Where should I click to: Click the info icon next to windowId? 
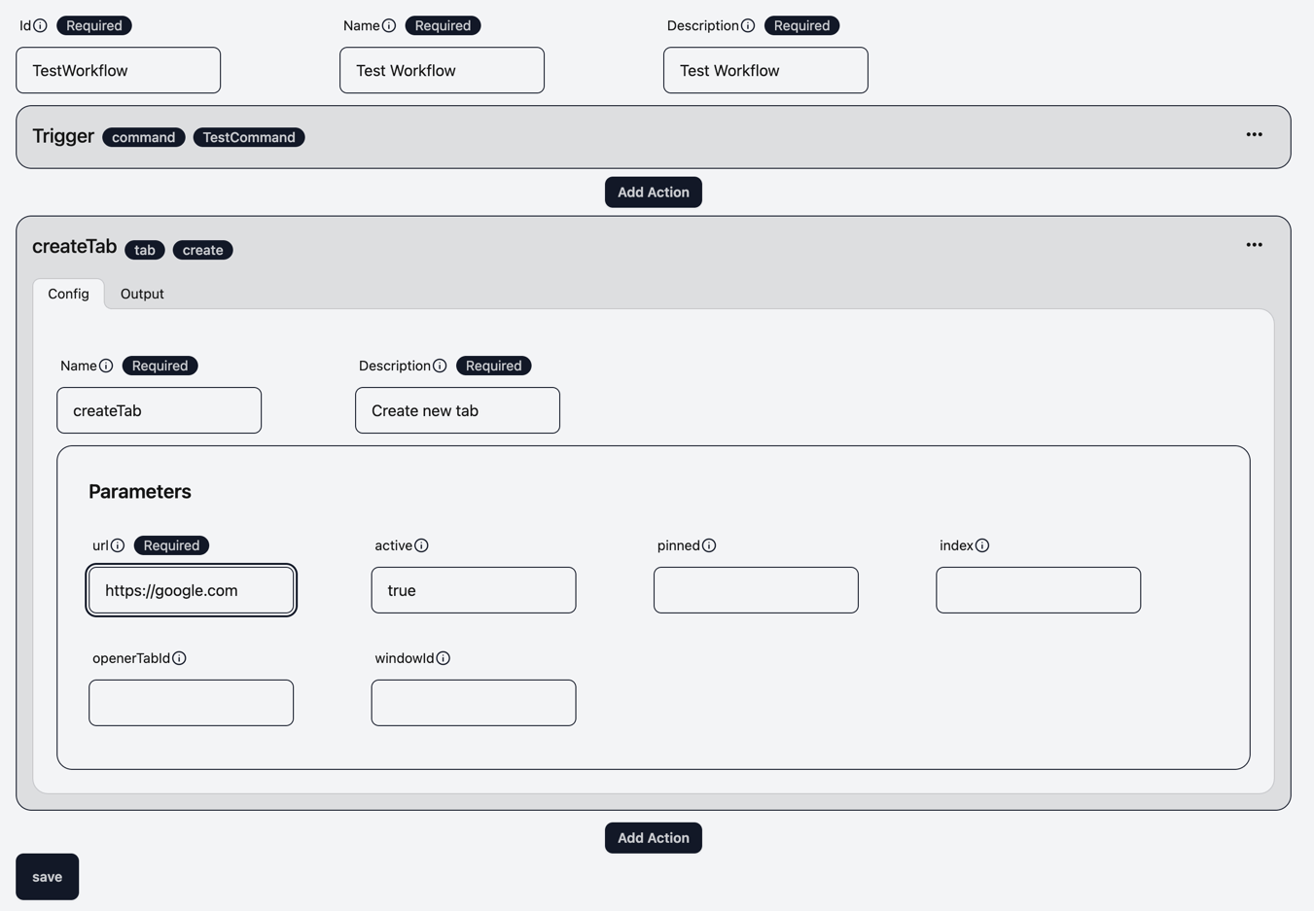coord(444,658)
